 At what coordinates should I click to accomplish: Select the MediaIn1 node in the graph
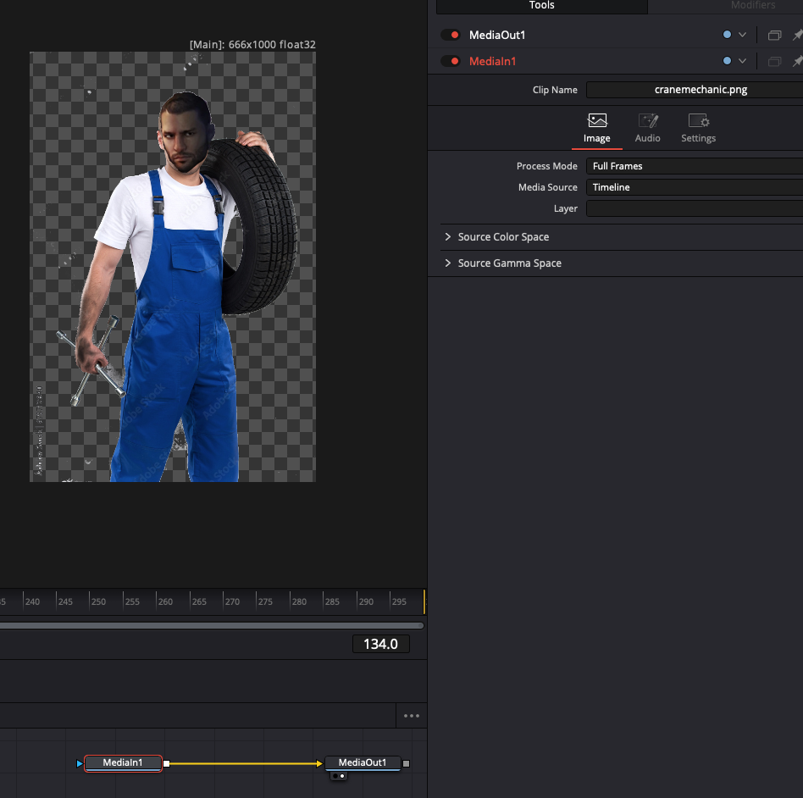point(123,763)
